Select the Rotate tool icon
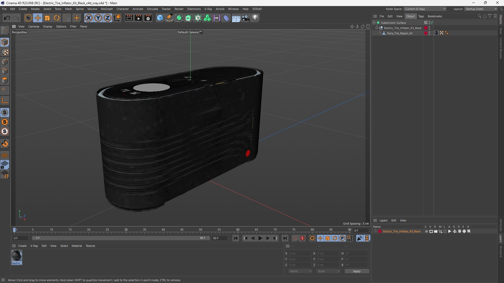 coord(57,18)
